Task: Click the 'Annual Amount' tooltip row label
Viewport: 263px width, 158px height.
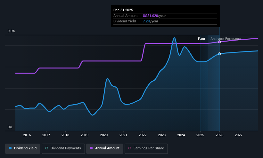Action: click(126, 16)
